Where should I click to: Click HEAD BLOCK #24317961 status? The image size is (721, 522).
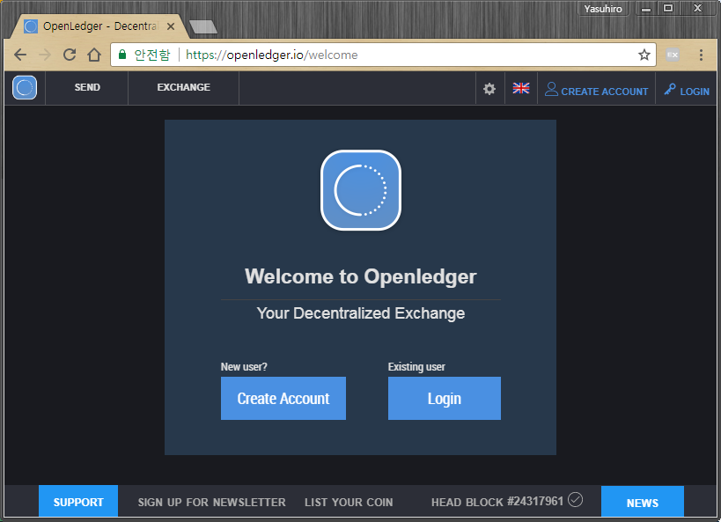click(497, 502)
